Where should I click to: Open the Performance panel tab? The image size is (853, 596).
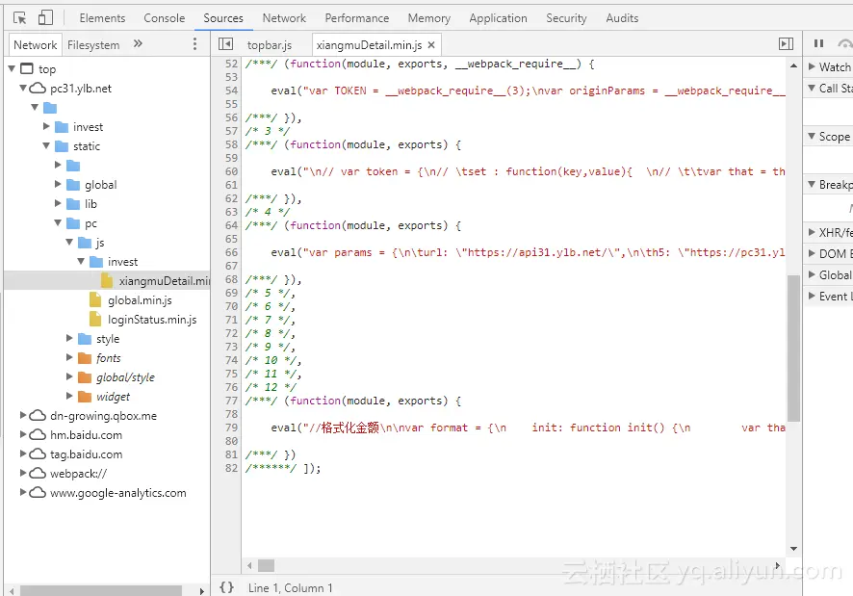(x=357, y=18)
